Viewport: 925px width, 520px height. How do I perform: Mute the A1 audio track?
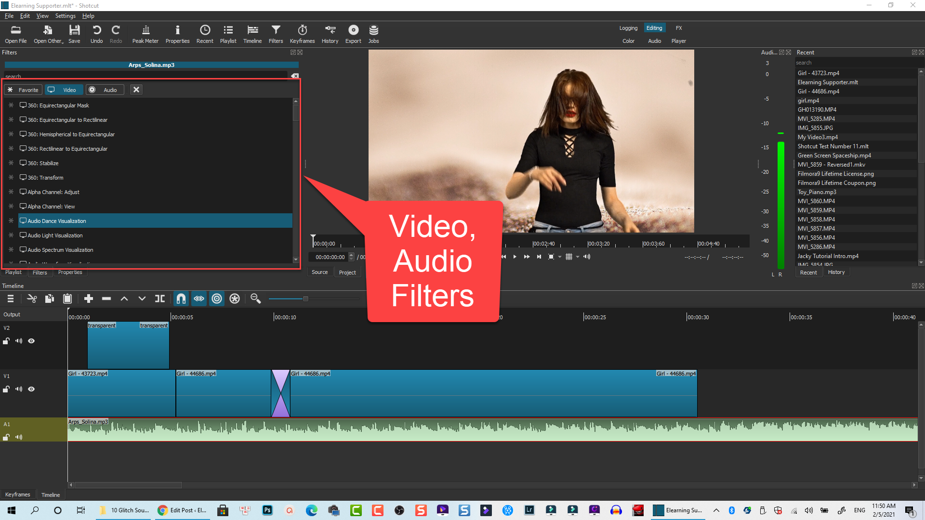point(19,437)
